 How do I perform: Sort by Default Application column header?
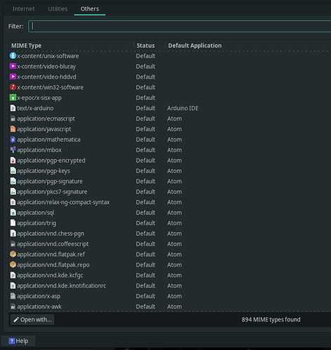(x=248, y=46)
